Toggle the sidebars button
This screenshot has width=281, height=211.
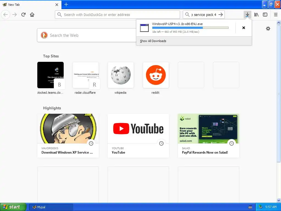[265, 15]
